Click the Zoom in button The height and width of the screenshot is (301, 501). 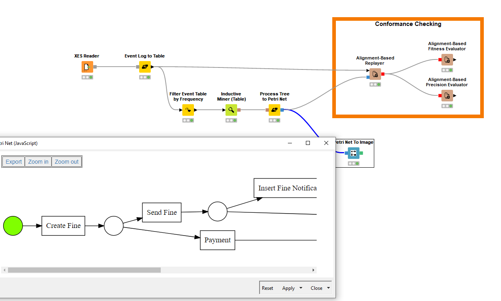point(38,161)
